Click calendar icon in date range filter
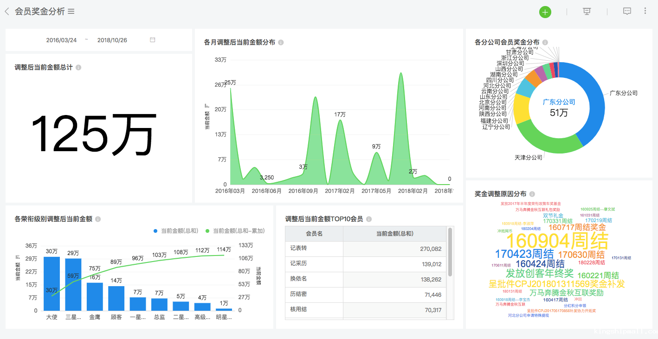The image size is (658, 339). tap(153, 40)
